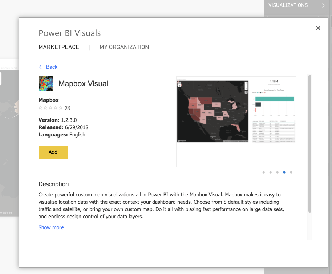Click the back chevron arrow icon
332x274 pixels.
click(x=40, y=67)
